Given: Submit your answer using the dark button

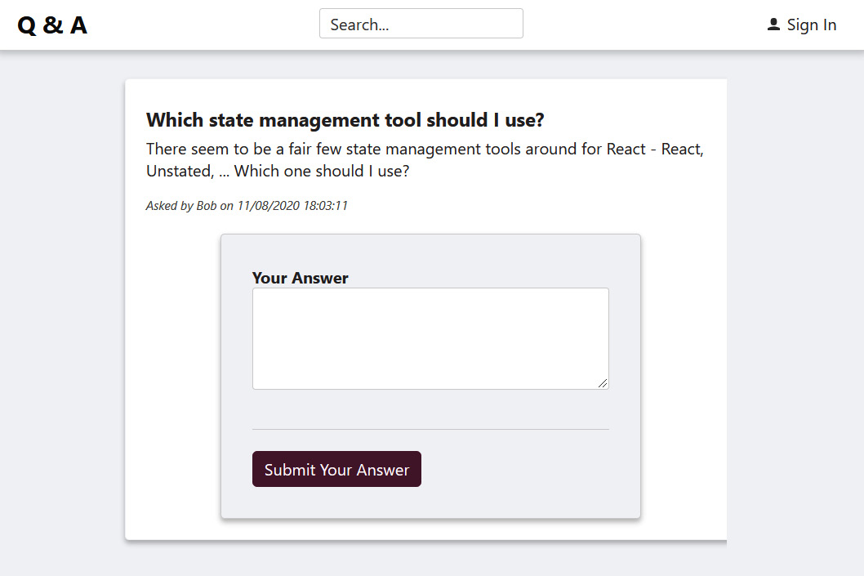Looking at the screenshot, I should [x=336, y=469].
